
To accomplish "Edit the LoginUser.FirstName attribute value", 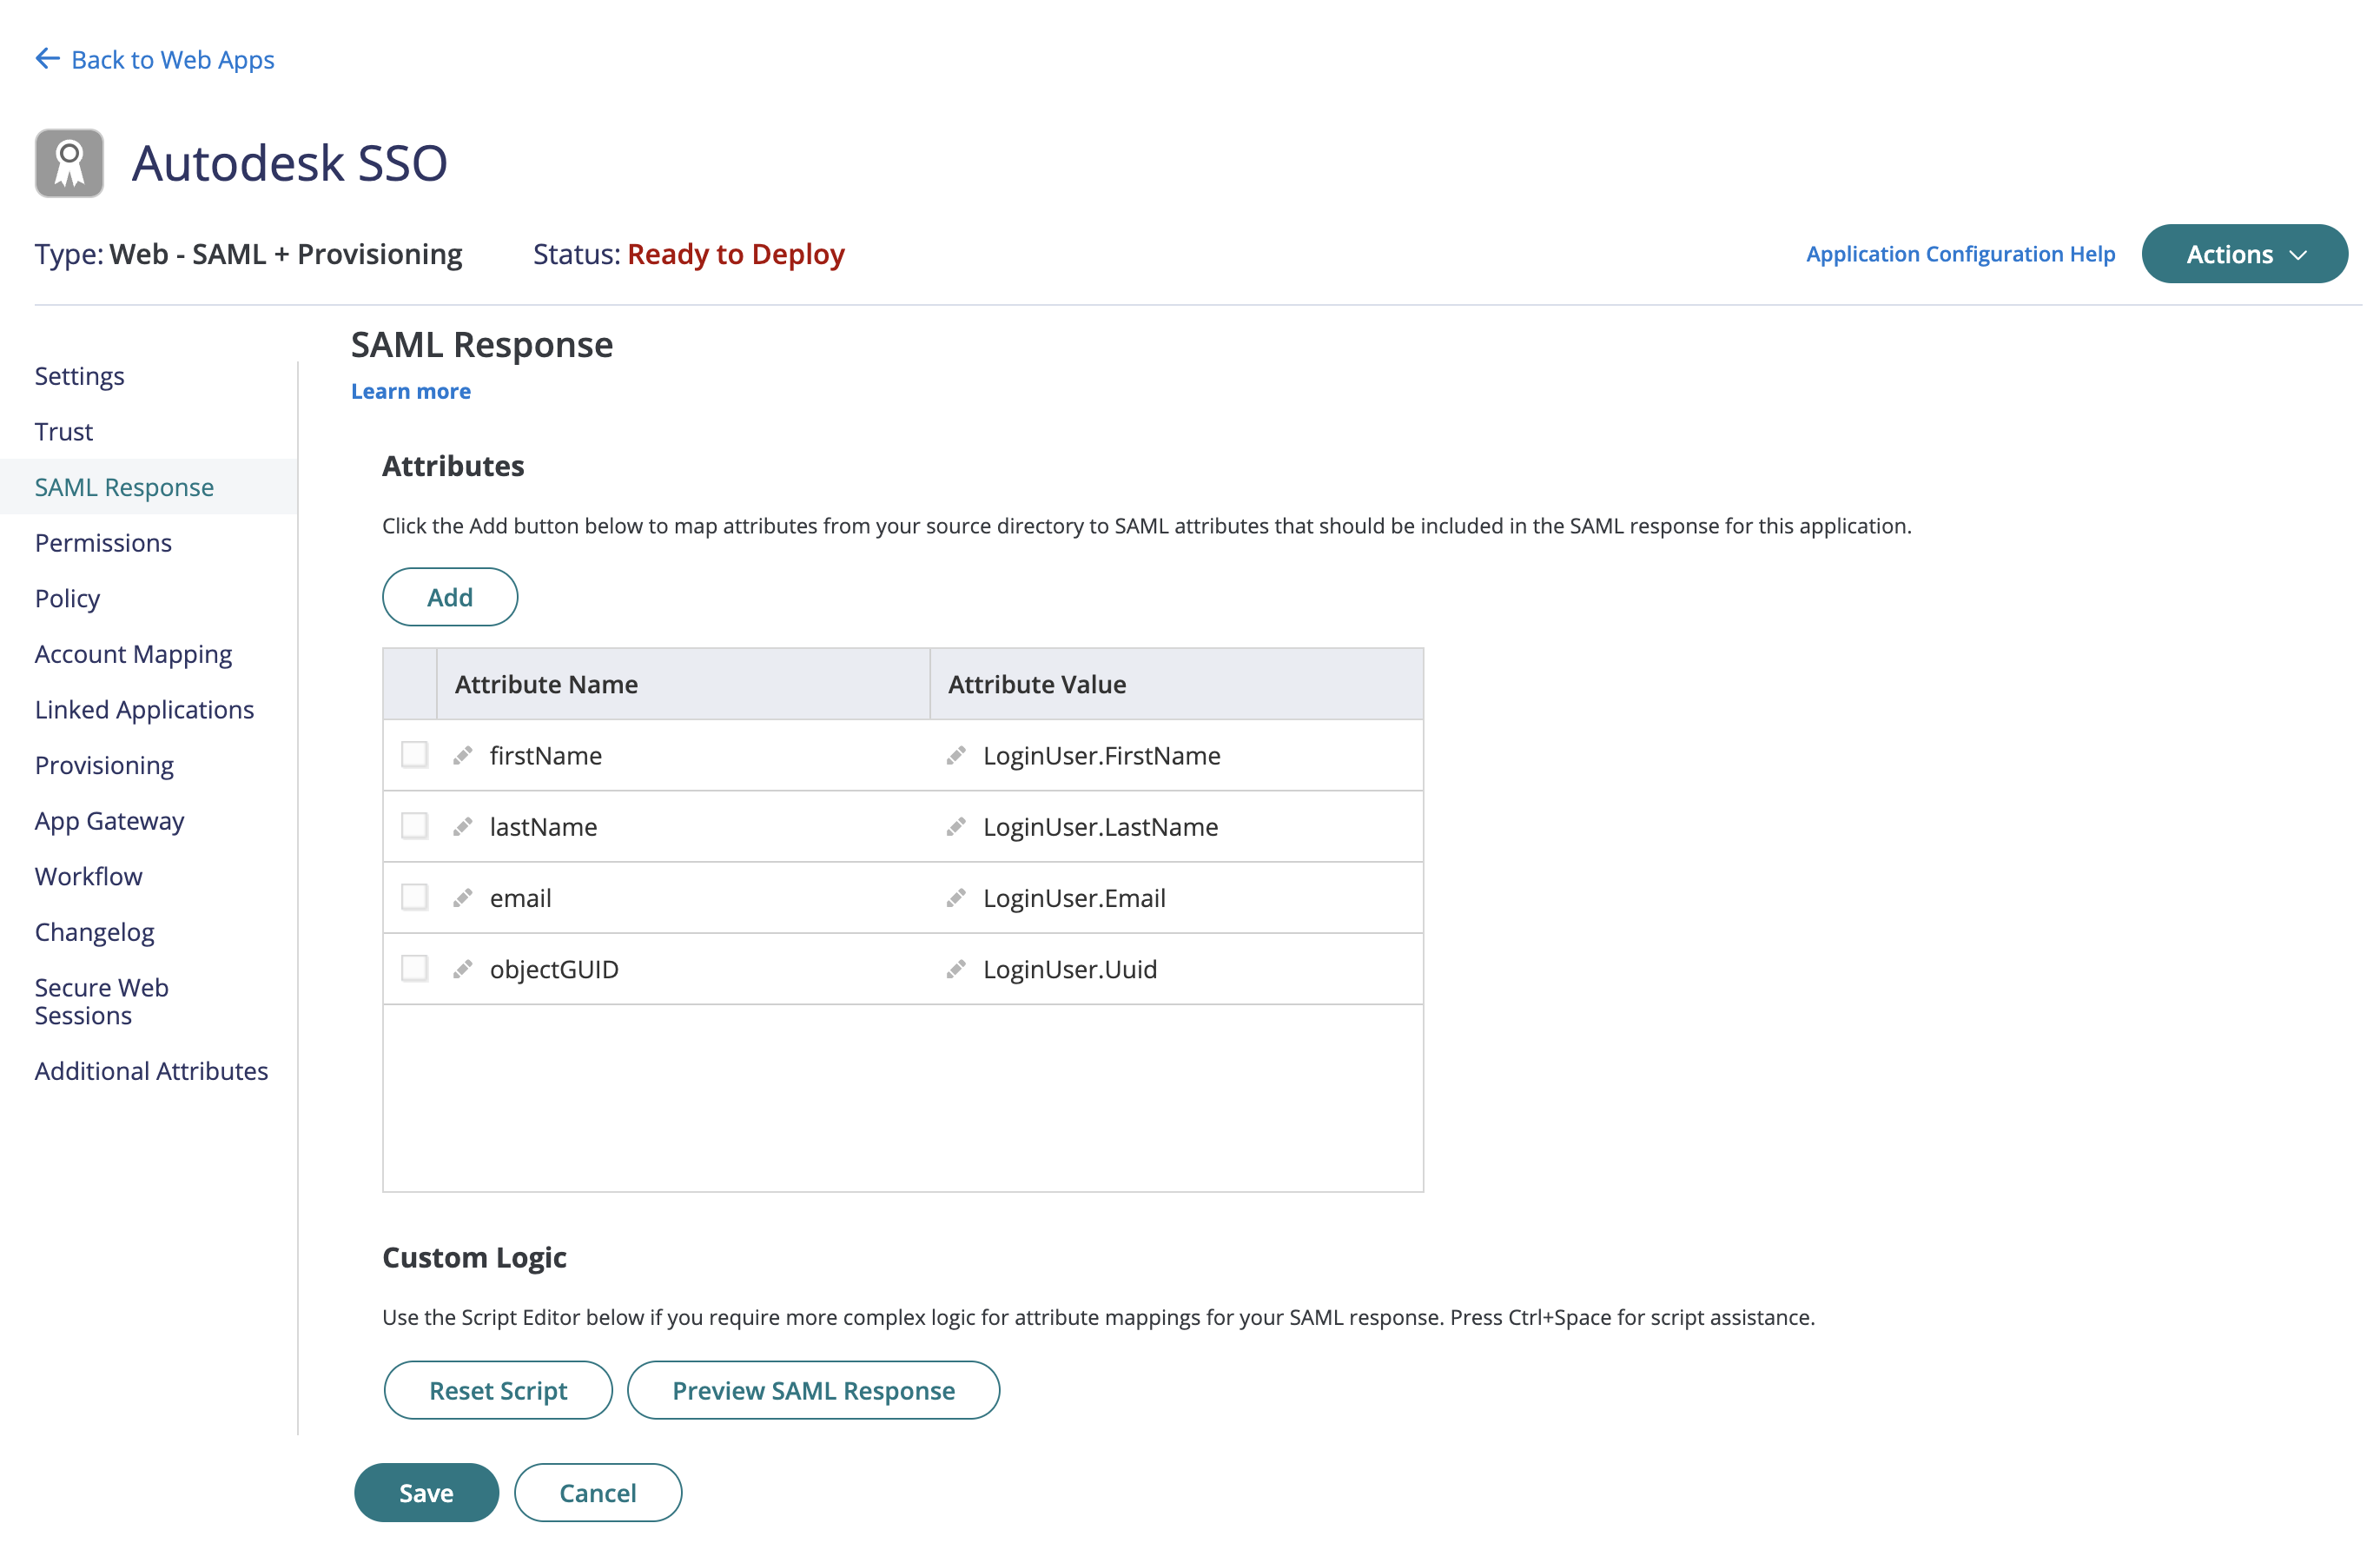I will click(x=957, y=755).
